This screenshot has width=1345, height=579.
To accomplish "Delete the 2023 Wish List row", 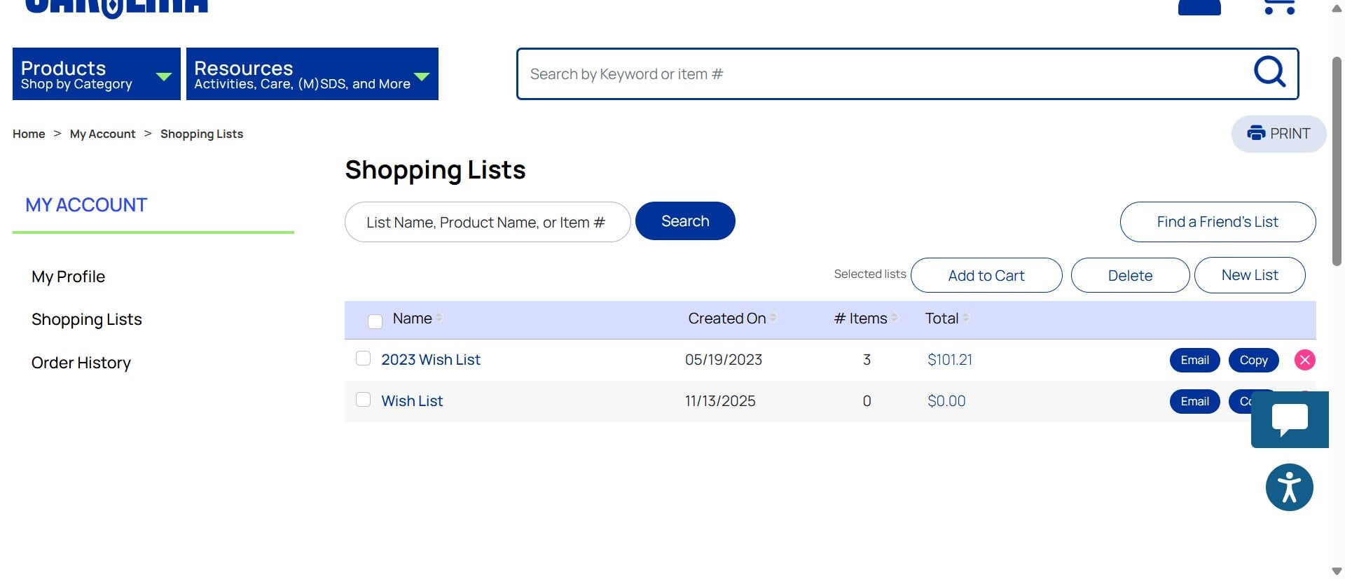I will point(1304,360).
